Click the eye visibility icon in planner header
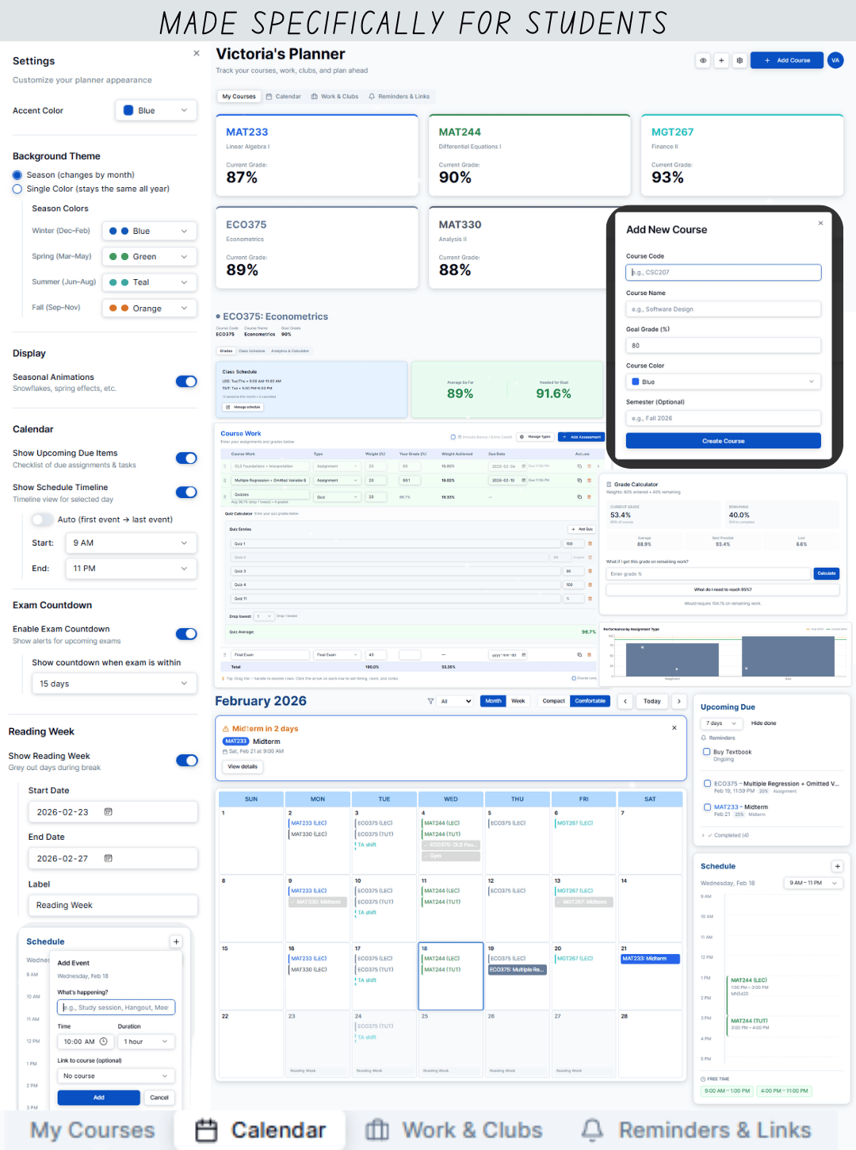Image resolution: width=856 pixels, height=1150 pixels. point(703,60)
